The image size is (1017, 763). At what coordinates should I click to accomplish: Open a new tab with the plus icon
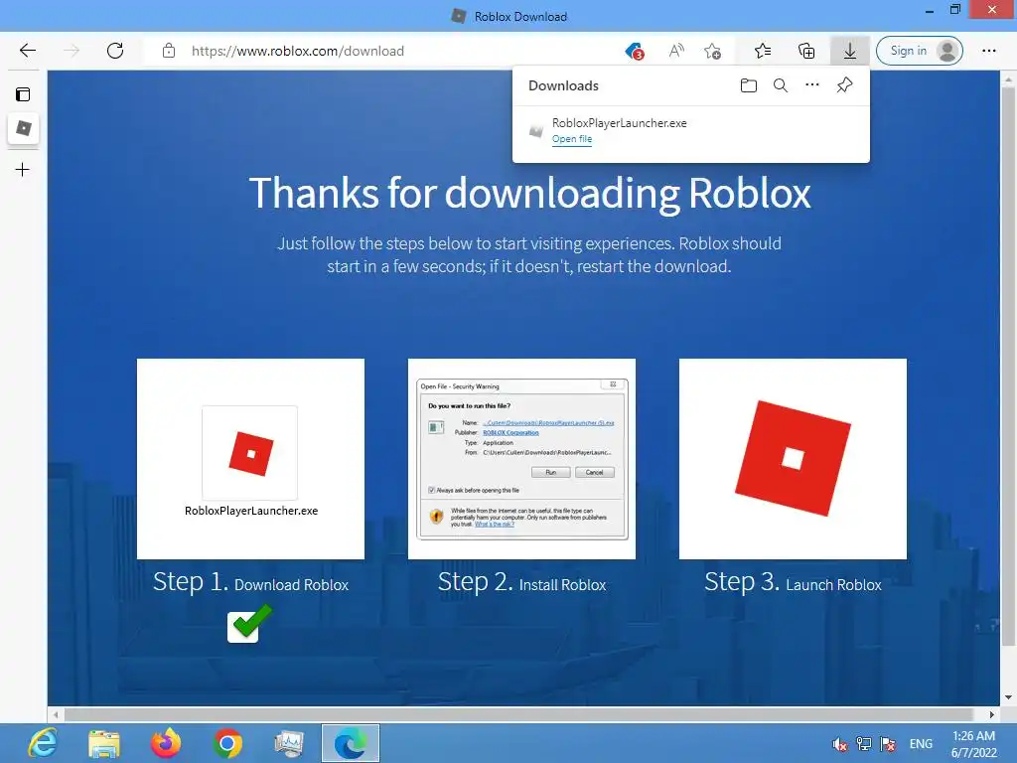tap(23, 170)
